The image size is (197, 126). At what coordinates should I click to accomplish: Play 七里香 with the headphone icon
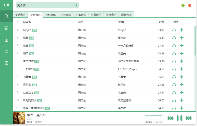(174, 77)
